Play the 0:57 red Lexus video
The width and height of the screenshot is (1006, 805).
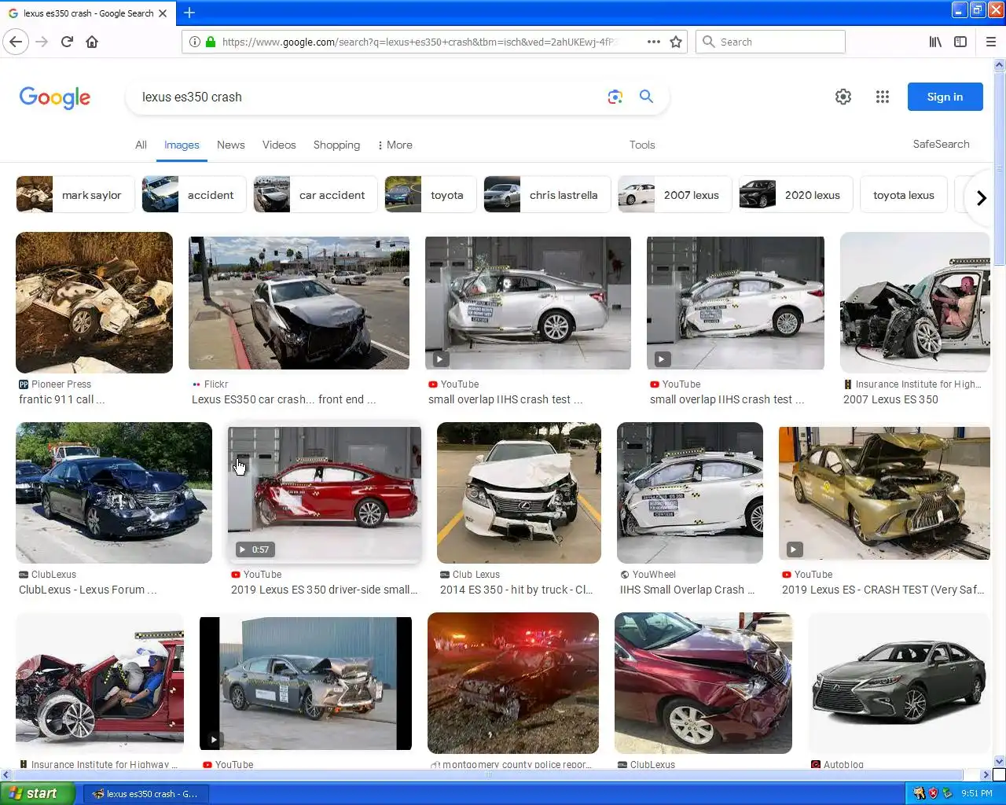(325, 493)
